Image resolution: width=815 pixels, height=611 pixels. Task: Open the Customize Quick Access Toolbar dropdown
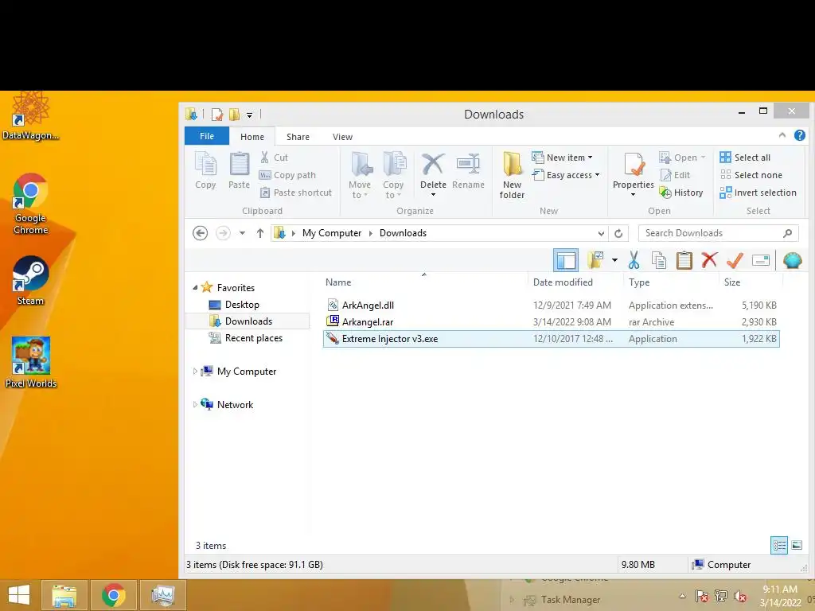pos(249,115)
